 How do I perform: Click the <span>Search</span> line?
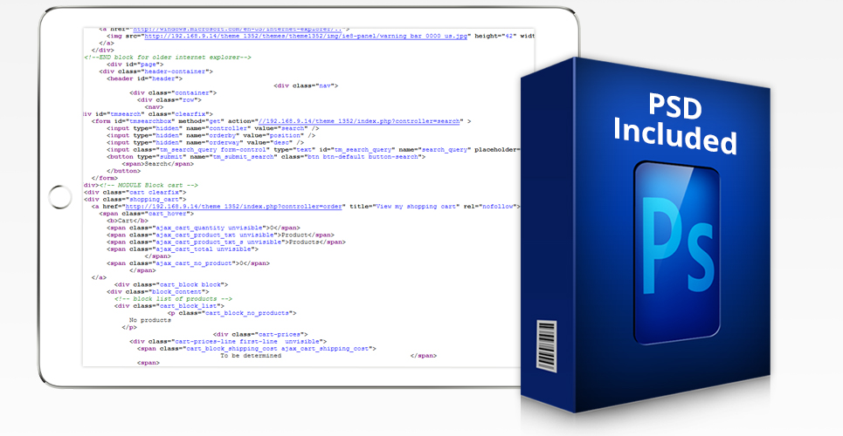coord(157,164)
